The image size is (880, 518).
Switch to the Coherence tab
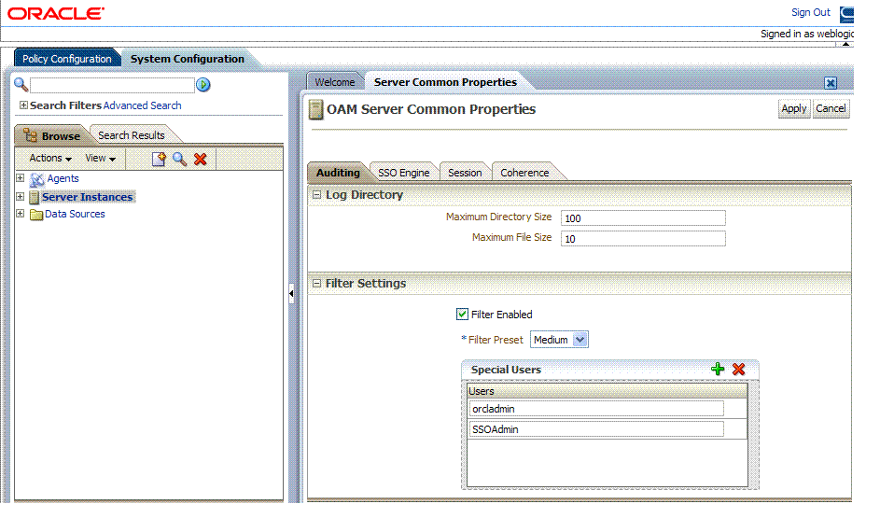pos(524,173)
